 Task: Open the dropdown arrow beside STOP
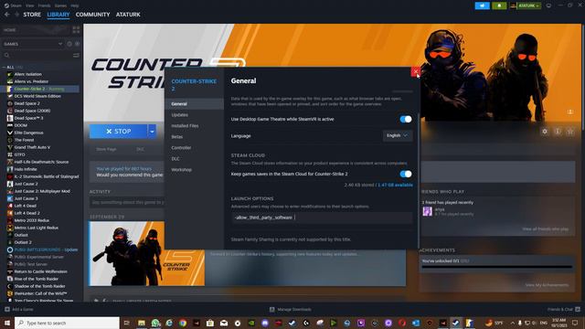coord(152,132)
